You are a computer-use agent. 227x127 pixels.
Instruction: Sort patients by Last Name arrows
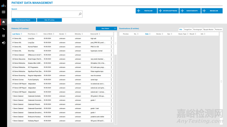pos(21,34)
